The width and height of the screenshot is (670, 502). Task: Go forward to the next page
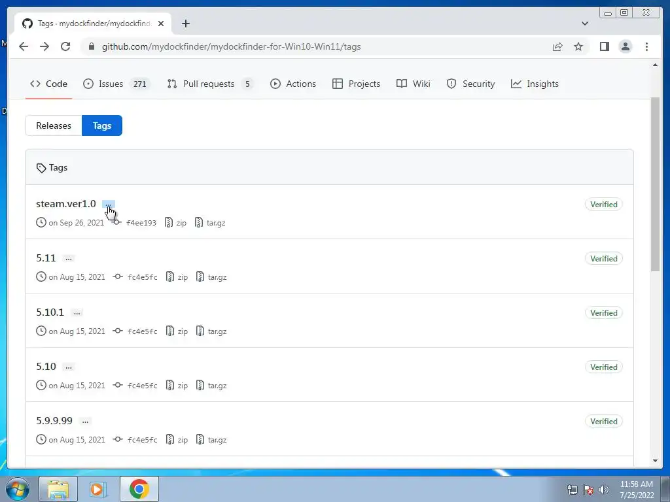click(44, 46)
